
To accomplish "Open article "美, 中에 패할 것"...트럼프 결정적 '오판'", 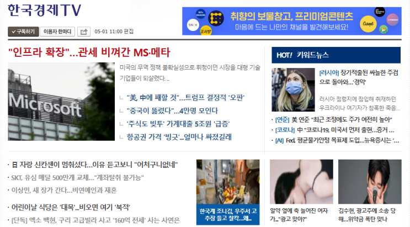I will (185, 98).
